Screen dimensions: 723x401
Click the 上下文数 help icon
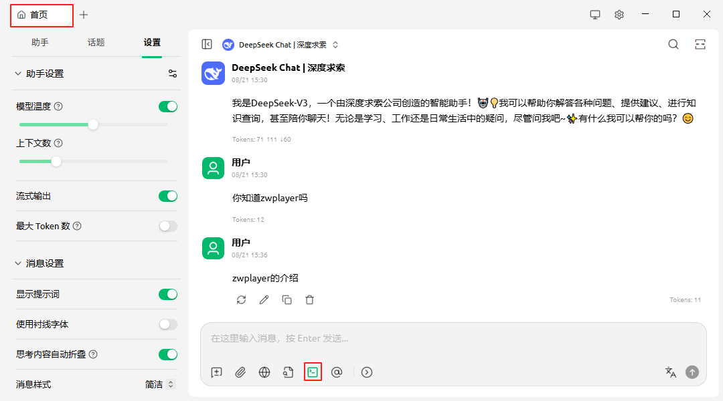click(58, 143)
